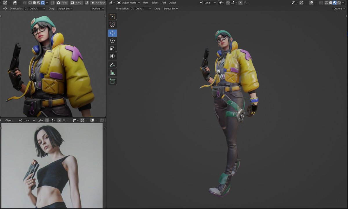Image resolution: width=348 pixels, height=209 pixels.
Task: Toggle overlays display in main viewport
Action: click(311, 3)
